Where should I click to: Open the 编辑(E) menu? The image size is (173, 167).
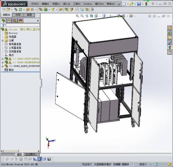point(45,4)
